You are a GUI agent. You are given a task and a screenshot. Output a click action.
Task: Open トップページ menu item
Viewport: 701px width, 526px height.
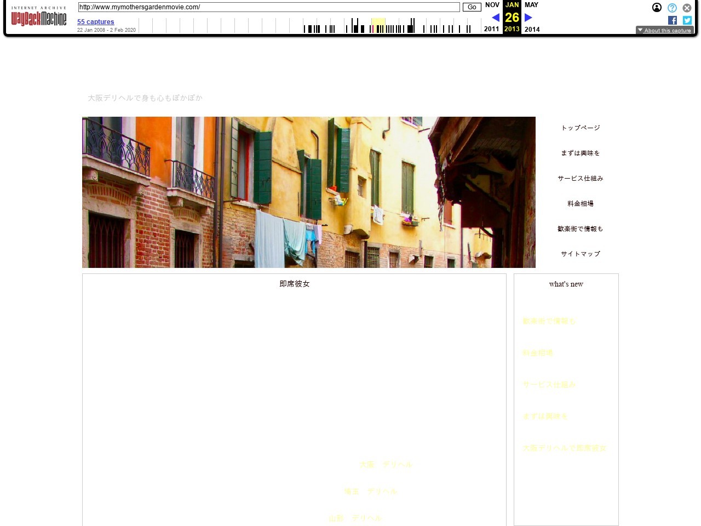580,128
